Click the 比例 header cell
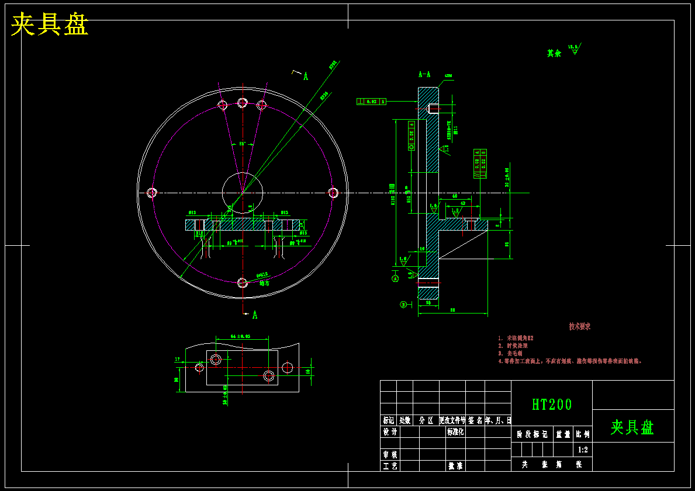695x491 pixels. [583, 434]
